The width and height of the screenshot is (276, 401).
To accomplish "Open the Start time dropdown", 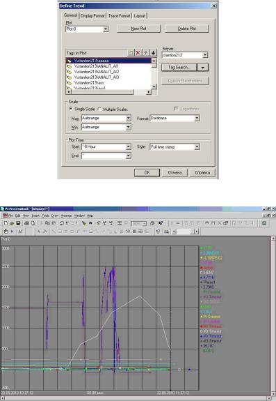I will point(129,146).
